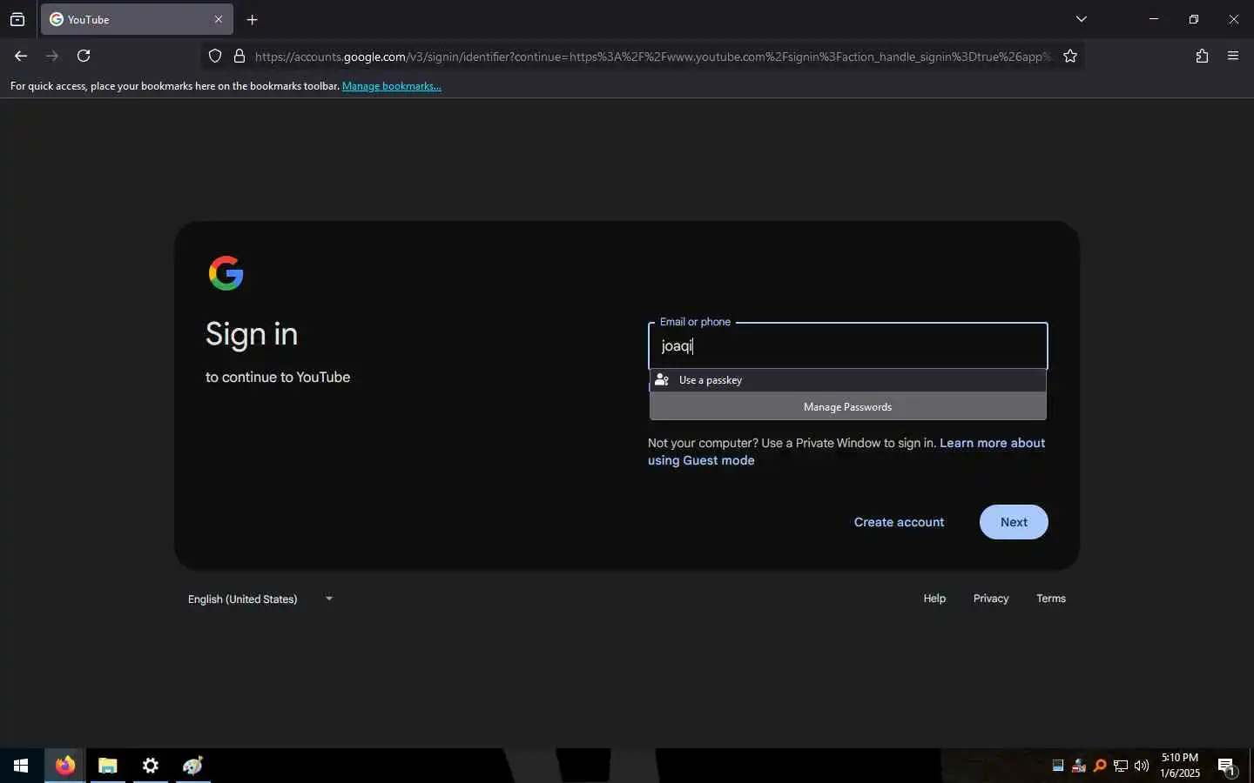The image size is (1254, 783).
Task: Open the Firefox application menu
Action: tap(1233, 56)
